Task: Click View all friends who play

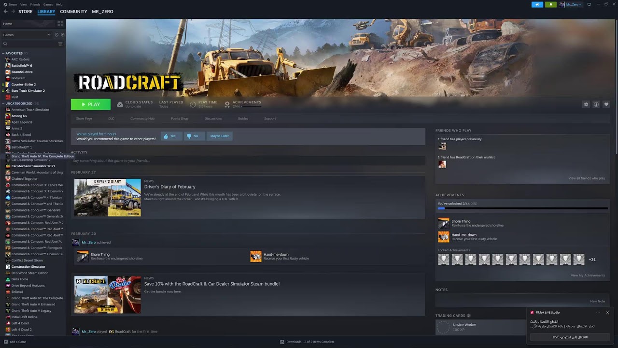Action: point(587,178)
